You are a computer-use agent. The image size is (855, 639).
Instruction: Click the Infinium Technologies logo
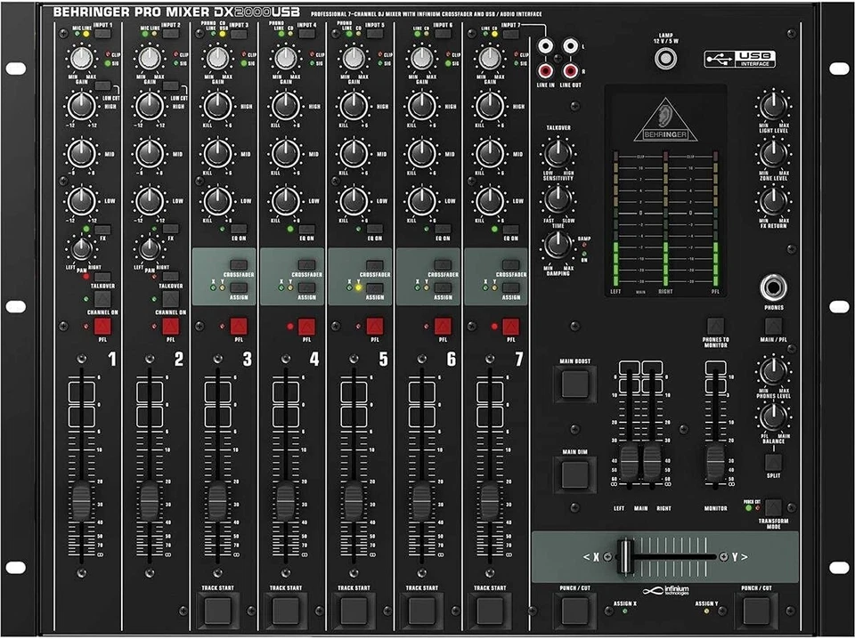tap(664, 590)
